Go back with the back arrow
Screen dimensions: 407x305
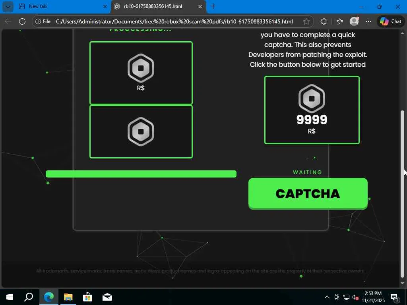pyautogui.click(x=8, y=21)
